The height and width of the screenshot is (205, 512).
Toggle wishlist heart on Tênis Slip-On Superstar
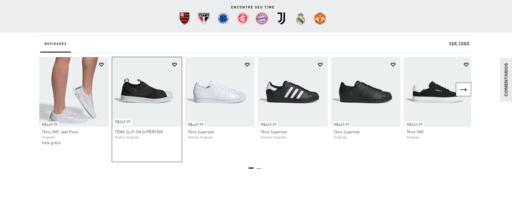pyautogui.click(x=174, y=65)
